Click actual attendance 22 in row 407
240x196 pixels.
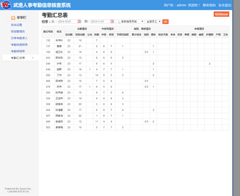click(80, 116)
